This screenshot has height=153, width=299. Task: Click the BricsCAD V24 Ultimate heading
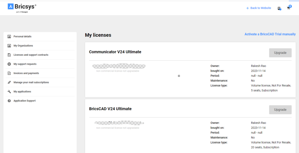click(x=110, y=109)
